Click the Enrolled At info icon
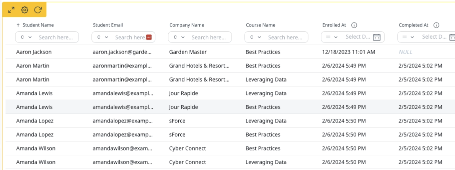The image size is (455, 170). tap(354, 25)
